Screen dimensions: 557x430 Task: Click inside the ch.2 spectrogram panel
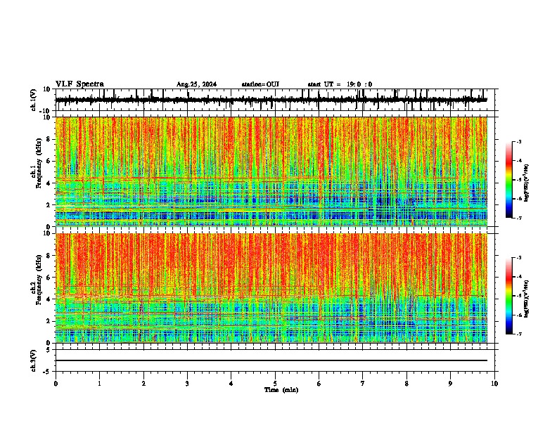pyautogui.click(x=271, y=288)
